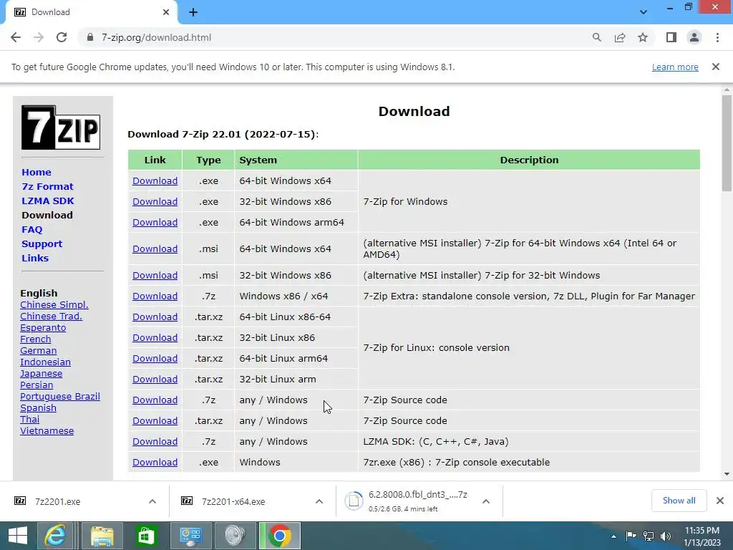This screenshot has height=550, width=733.
Task: Click the network tray icon
Action: pos(649,536)
